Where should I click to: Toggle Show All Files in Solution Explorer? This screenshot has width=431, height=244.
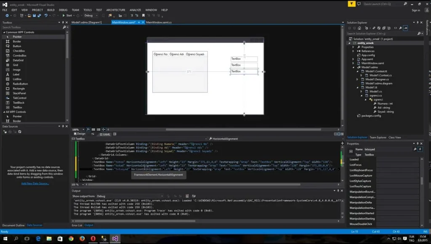click(389, 28)
